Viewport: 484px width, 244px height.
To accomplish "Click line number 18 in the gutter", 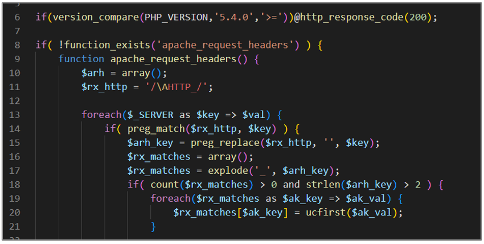I will pos(14,185).
